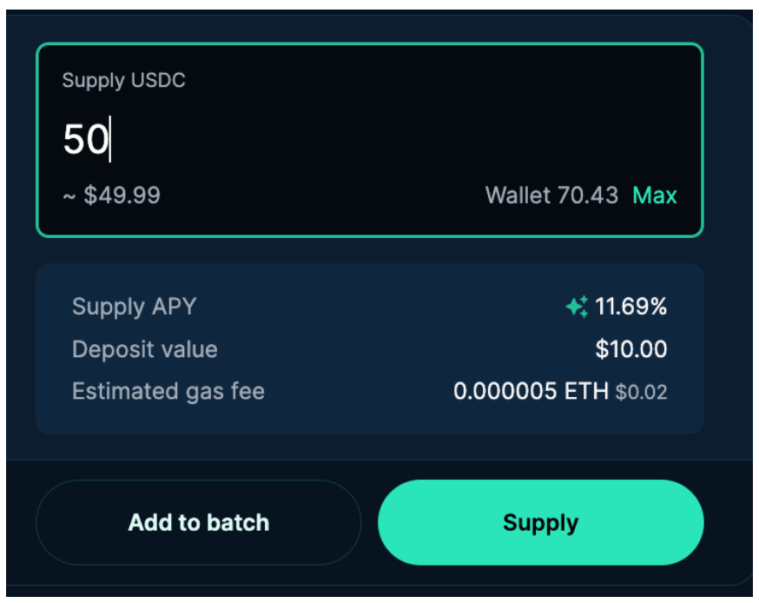Click the Supply USDC label text

coord(123,81)
